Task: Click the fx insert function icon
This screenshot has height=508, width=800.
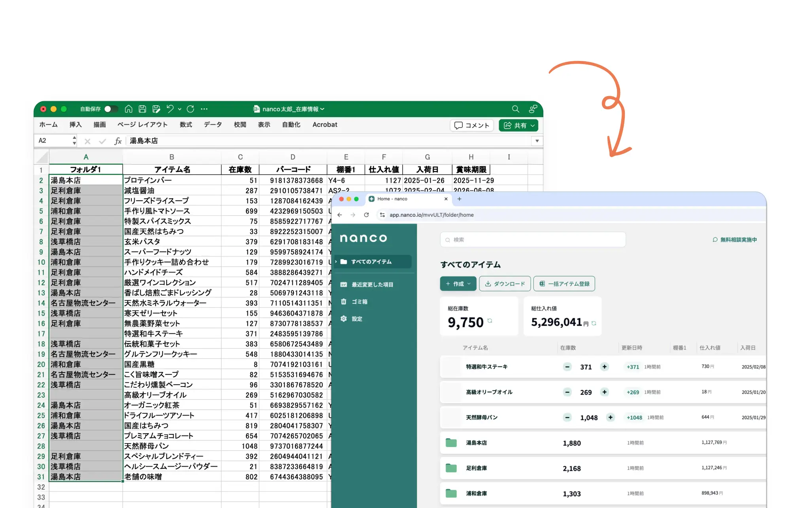Action: (x=118, y=141)
